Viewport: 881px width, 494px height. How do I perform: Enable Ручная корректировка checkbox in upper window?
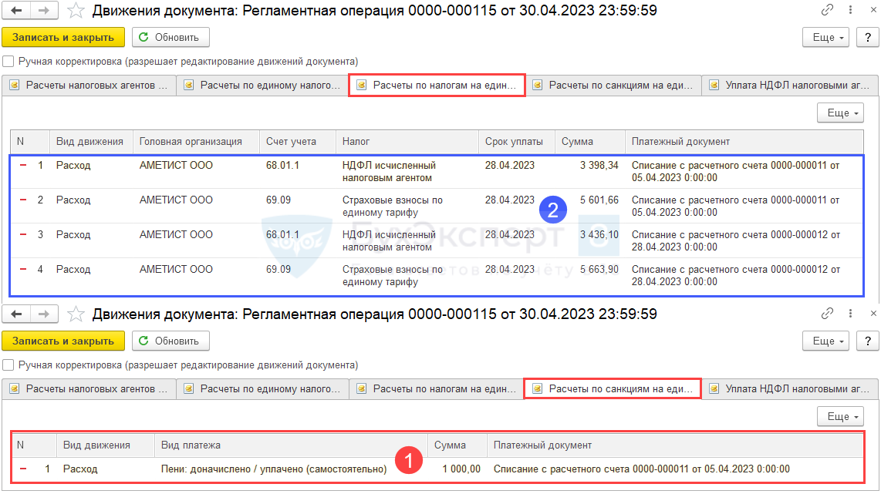pos(8,61)
